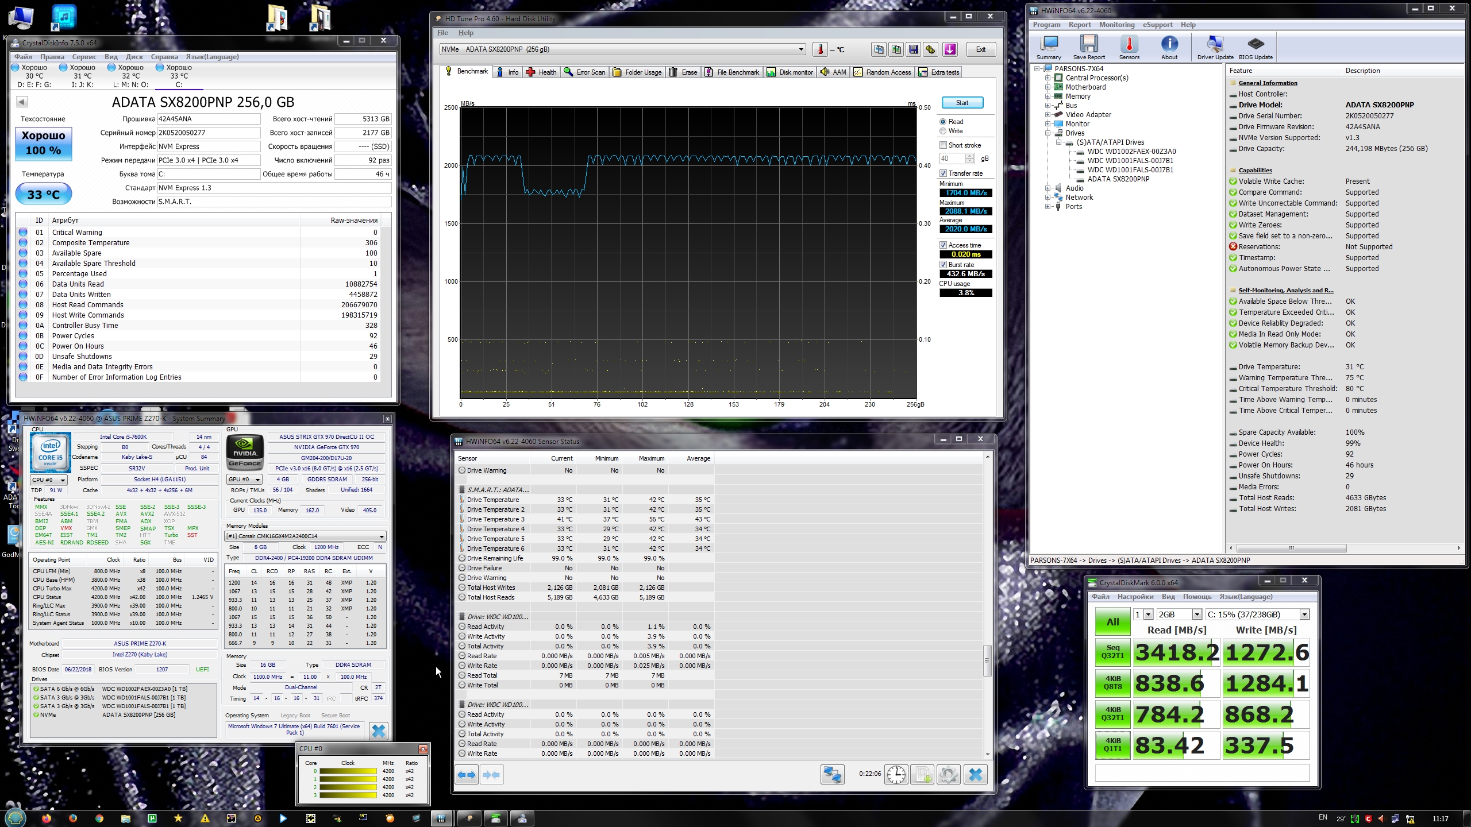1471x827 pixels.
Task: Enable the Short stroke checkbox
Action: click(x=943, y=145)
